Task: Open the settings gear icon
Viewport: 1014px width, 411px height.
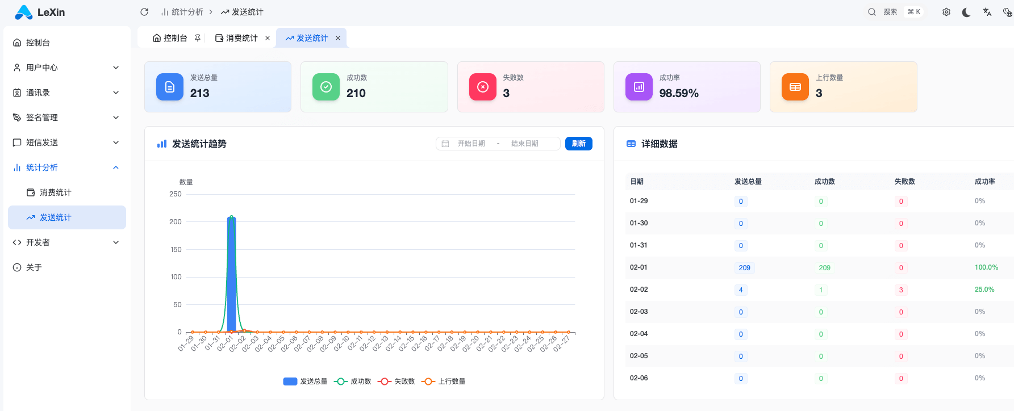Action: 946,12
